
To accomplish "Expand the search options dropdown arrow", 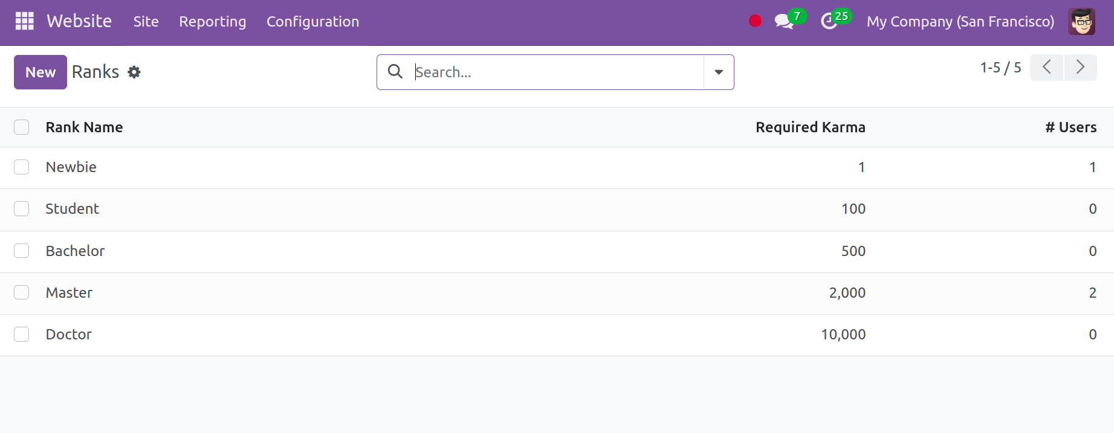I will 719,72.
